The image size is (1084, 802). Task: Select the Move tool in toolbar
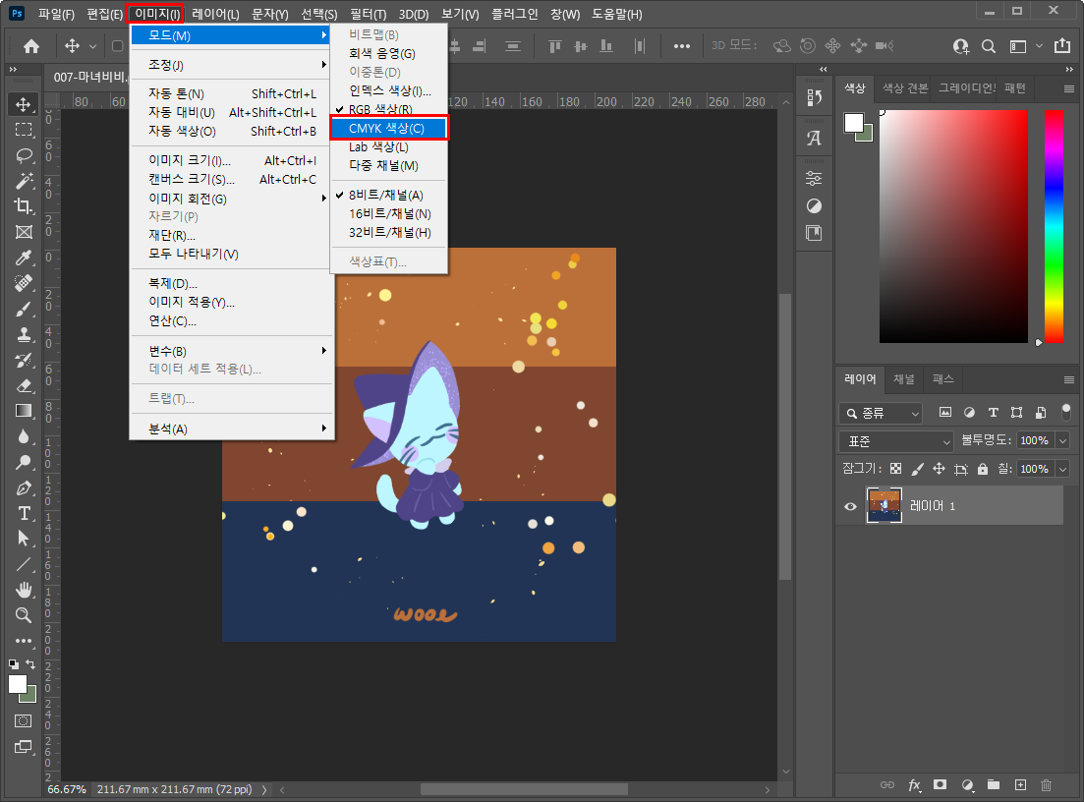[x=24, y=104]
